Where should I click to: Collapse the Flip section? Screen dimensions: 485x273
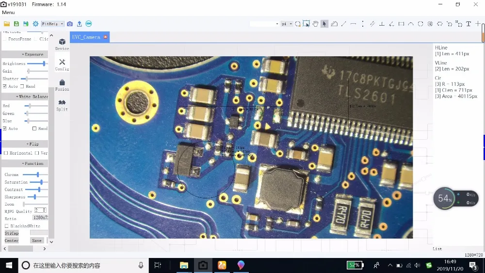point(25,144)
